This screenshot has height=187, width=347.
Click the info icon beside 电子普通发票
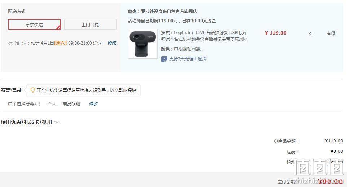pyautogui.click(x=38, y=104)
